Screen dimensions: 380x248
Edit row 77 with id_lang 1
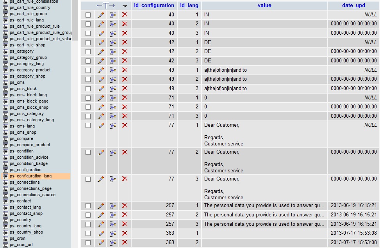[x=101, y=125]
